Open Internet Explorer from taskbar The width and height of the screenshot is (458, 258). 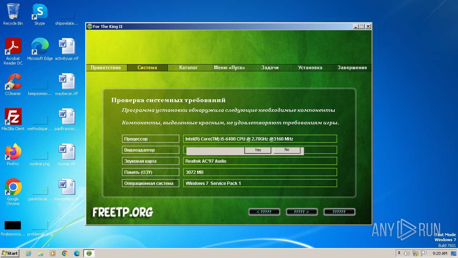pos(29,253)
